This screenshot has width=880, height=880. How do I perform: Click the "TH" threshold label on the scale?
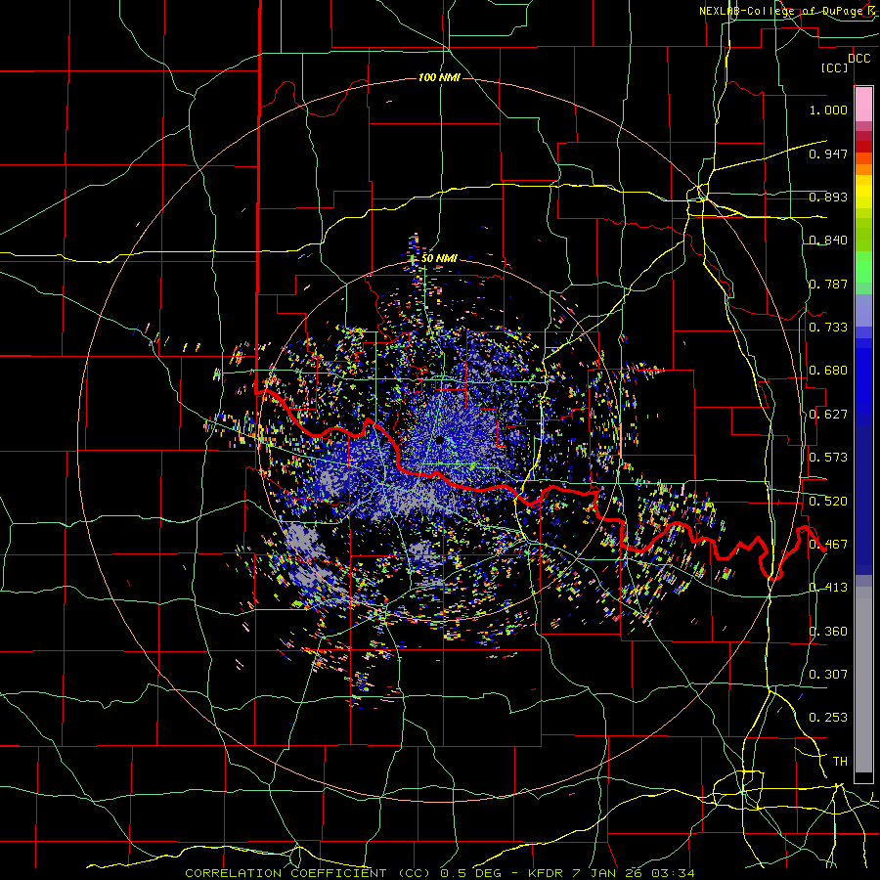coord(840,762)
